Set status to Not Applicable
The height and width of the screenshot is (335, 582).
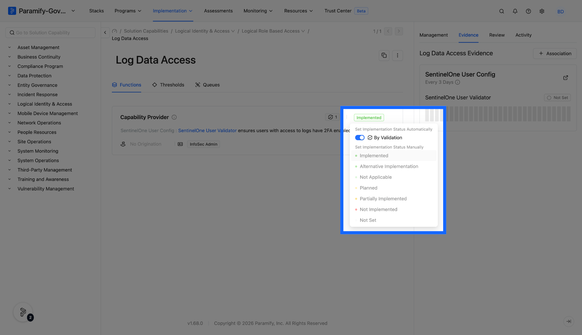pos(394,177)
